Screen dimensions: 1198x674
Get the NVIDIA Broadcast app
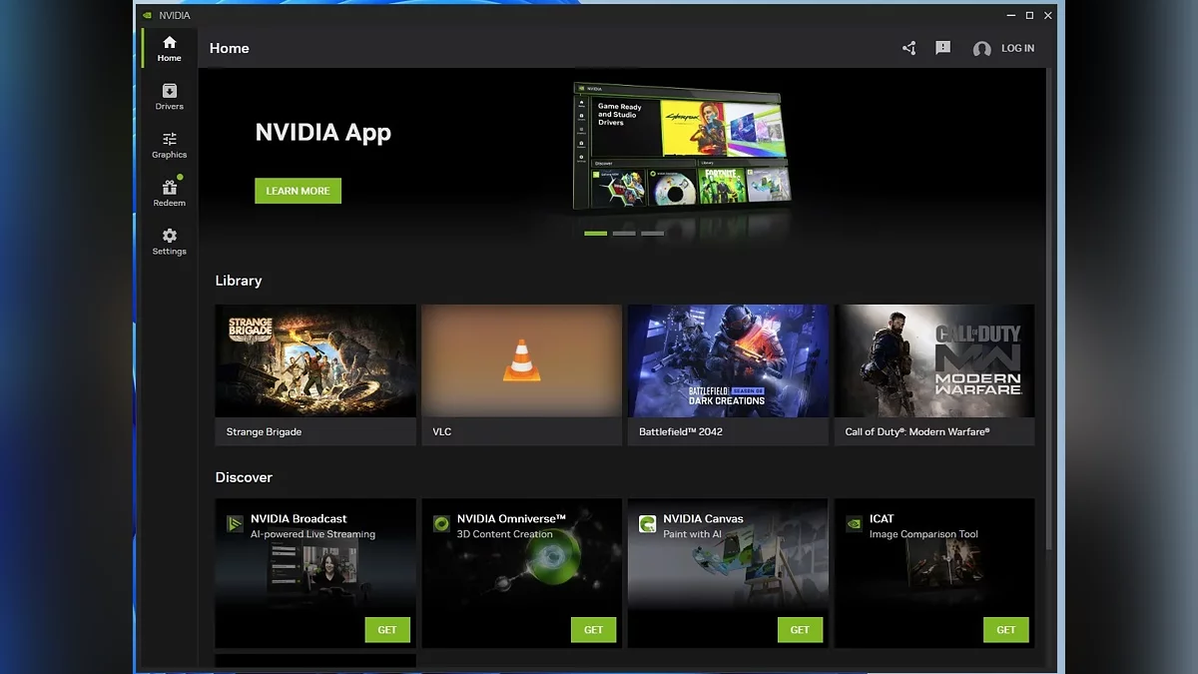tap(387, 630)
